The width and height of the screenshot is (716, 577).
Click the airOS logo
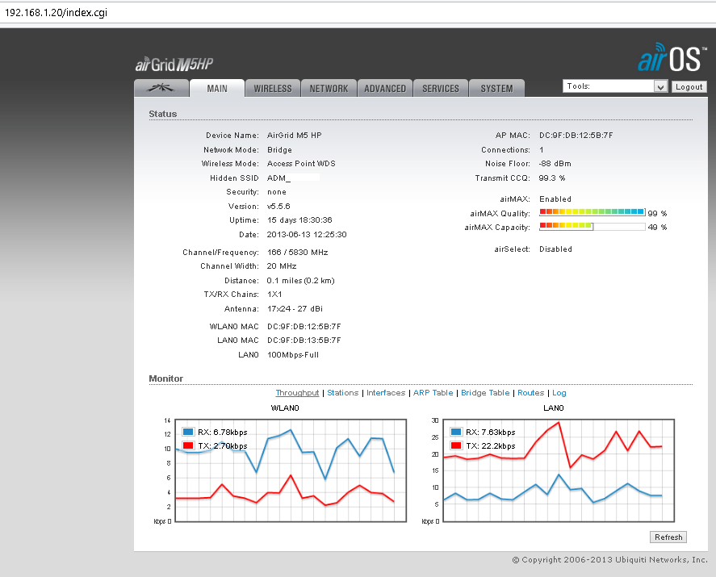pos(672,57)
